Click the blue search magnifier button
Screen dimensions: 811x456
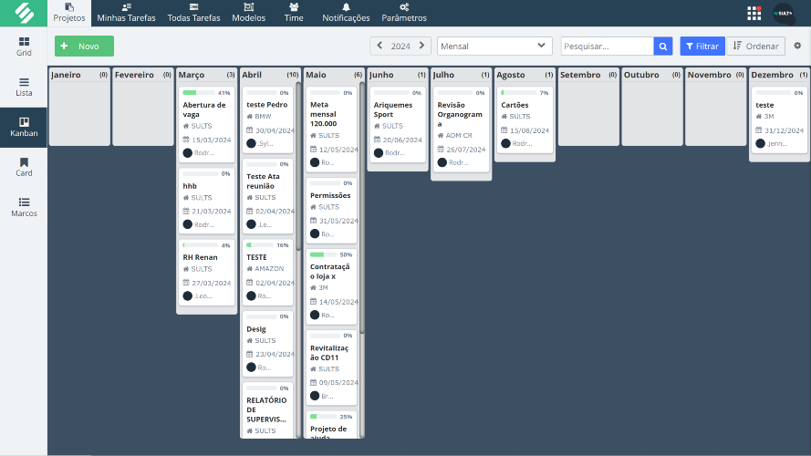663,46
